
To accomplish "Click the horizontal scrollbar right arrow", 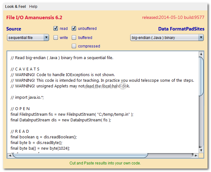I will (x=196, y=155).
